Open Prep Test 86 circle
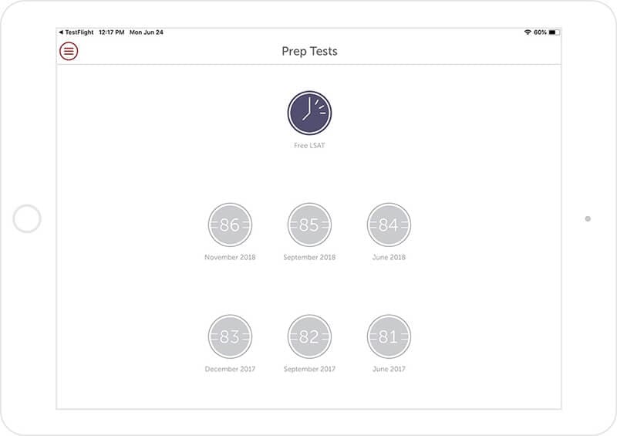617x436 pixels. pyautogui.click(x=230, y=225)
